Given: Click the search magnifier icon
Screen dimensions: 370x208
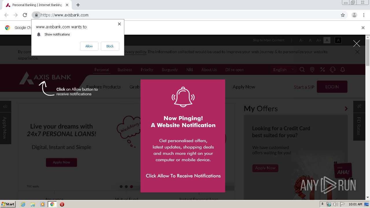Looking at the screenshot, I should [x=302, y=70].
